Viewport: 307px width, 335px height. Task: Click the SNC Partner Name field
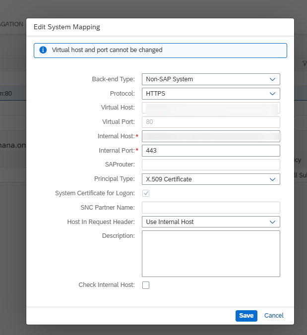click(211, 208)
